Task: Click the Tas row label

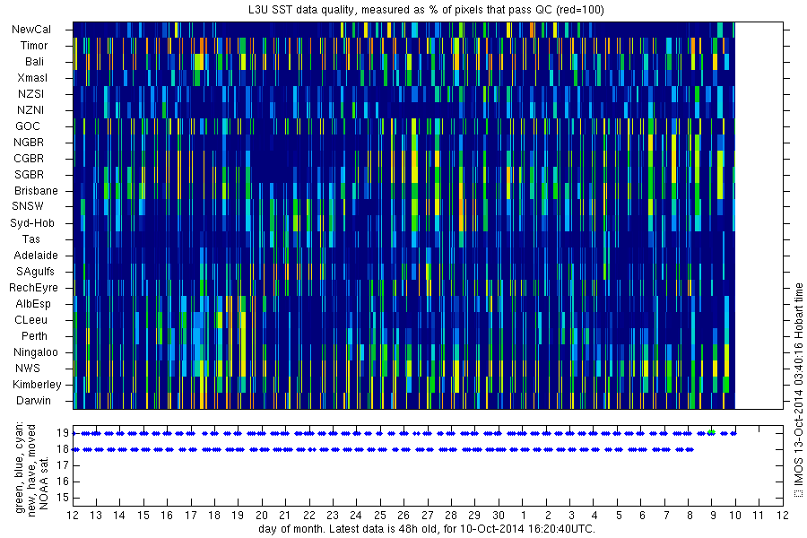Action: click(x=30, y=239)
